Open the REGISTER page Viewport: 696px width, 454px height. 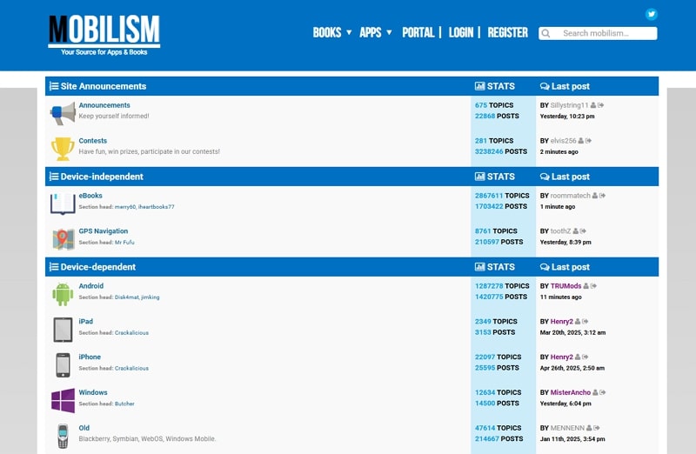(x=508, y=32)
